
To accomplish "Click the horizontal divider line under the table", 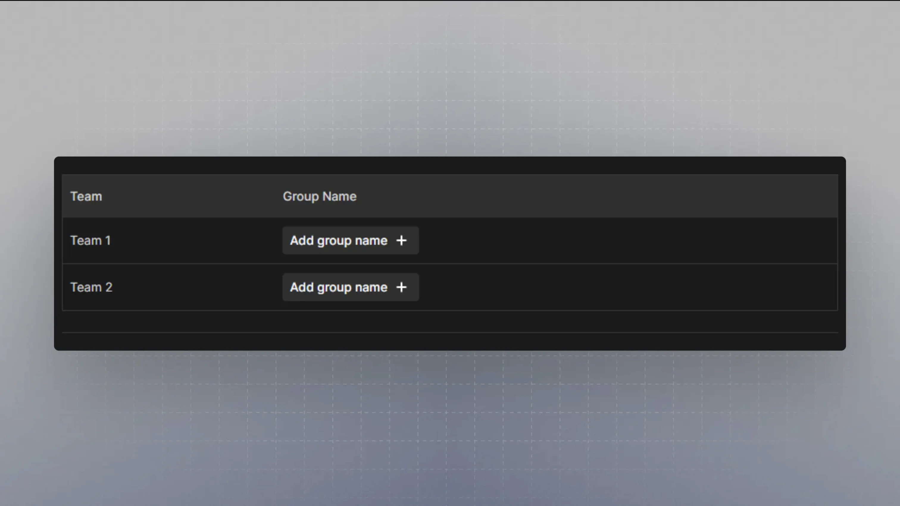I will click(x=450, y=333).
